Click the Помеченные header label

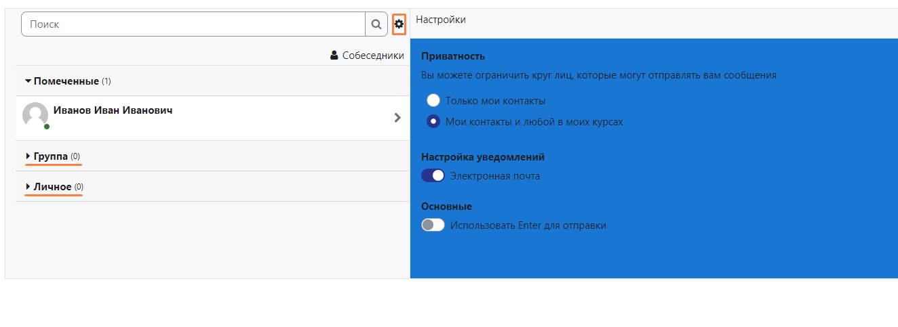pos(66,81)
